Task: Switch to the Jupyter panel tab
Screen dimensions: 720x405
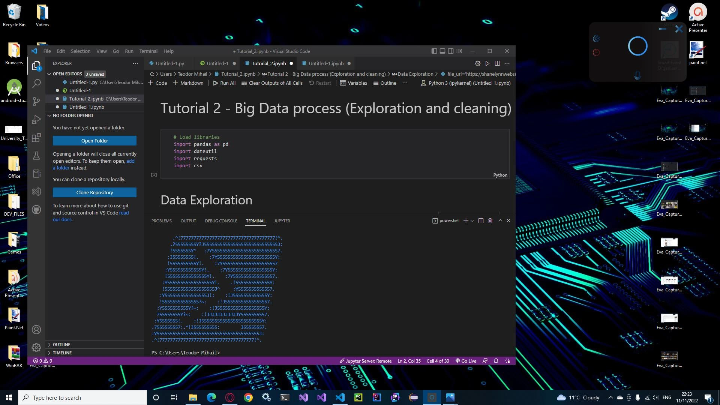Action: click(282, 221)
